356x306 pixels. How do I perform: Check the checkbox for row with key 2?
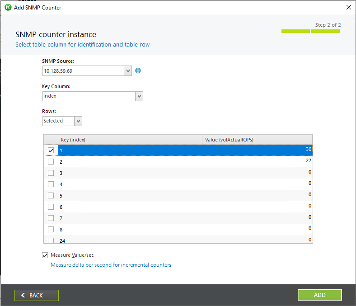pyautogui.click(x=51, y=161)
